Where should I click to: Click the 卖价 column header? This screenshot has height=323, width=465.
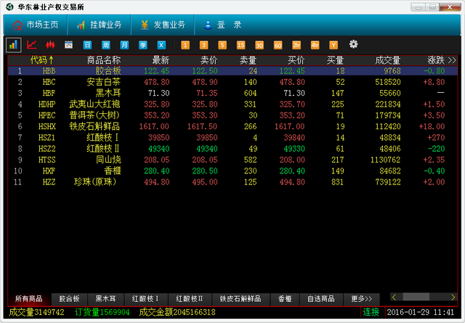click(209, 60)
